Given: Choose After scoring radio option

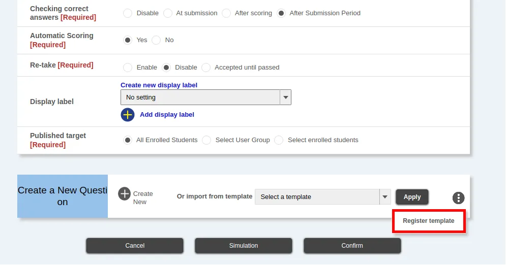Looking at the screenshot, I should coord(226,13).
